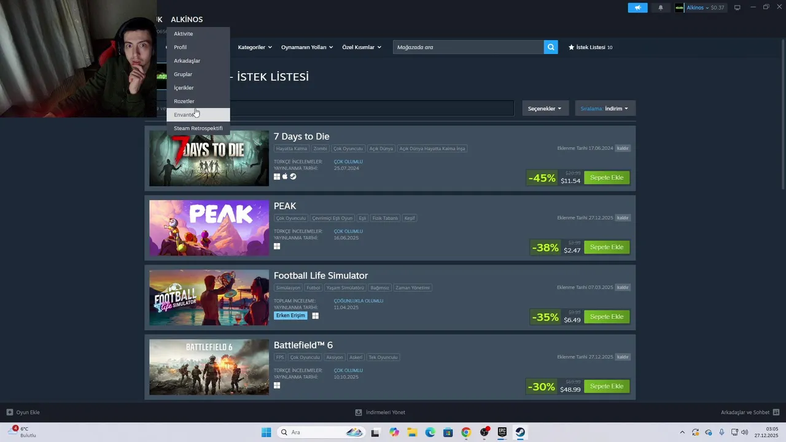Add Battlefield 6 to cart
The height and width of the screenshot is (442, 786).
point(607,386)
